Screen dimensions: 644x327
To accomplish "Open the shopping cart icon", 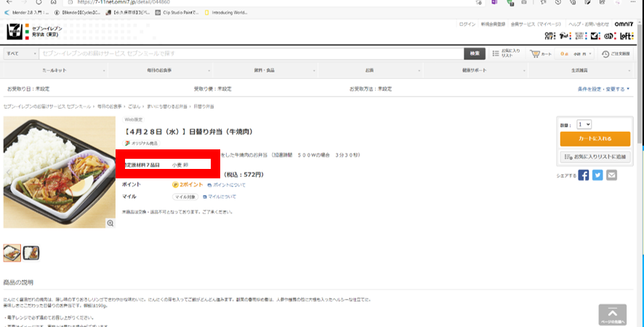I will coord(534,54).
